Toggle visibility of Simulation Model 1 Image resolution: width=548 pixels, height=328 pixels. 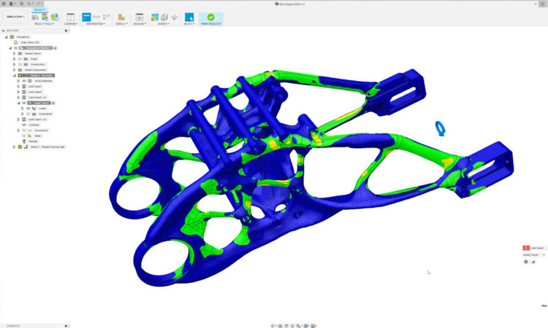pos(16,48)
